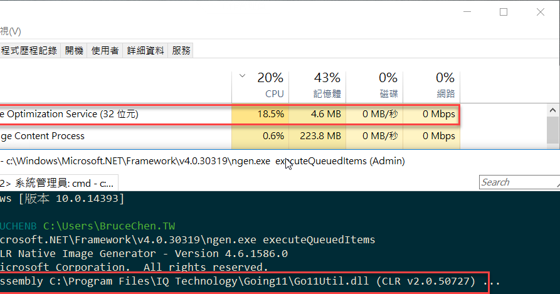Viewport: 560px width, 294px height.
Task: Maximize the Task Manager window
Action: point(504,12)
